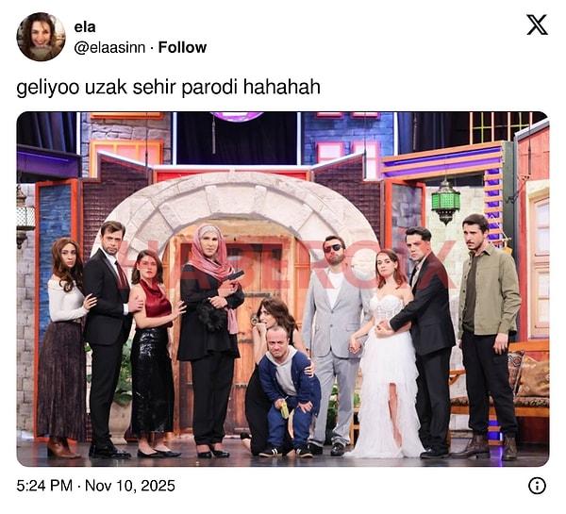Click the woman in white off-shoulder sweater
This screenshot has width=566, height=514.
pyautogui.click(x=64, y=348)
